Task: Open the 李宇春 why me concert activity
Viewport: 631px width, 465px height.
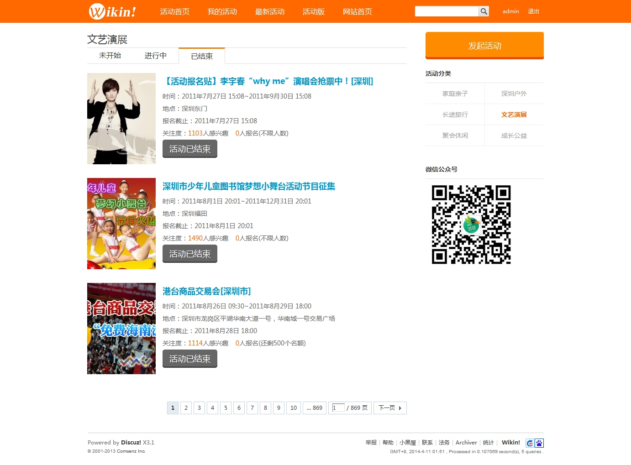Action: point(268,81)
